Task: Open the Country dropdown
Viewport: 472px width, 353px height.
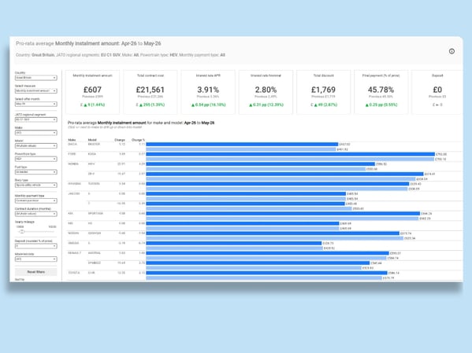Action: tap(35, 78)
